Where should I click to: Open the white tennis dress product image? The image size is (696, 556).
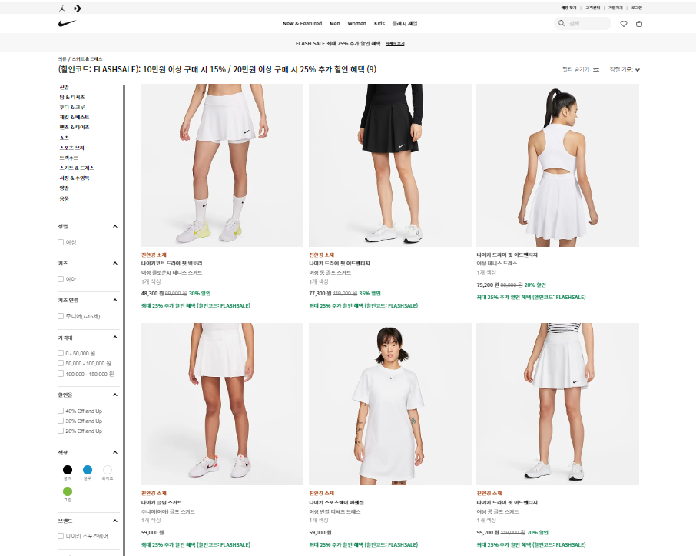[x=558, y=165]
